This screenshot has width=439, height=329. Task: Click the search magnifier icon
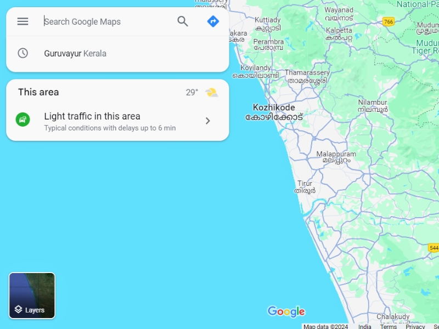183,21
